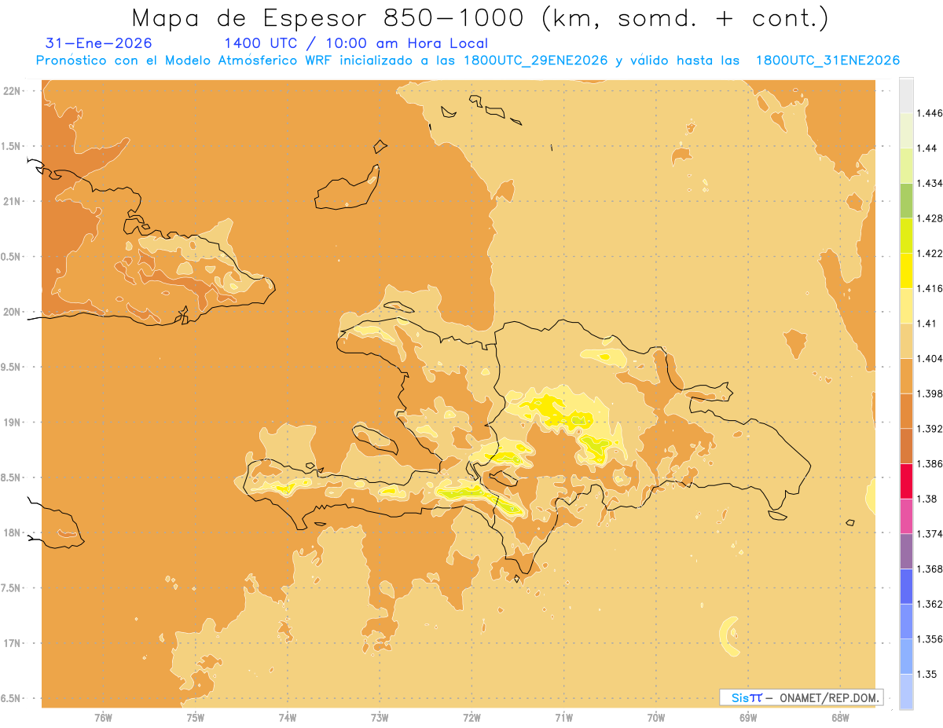Click the purple swatch between 1.374 and 1.368
The height and width of the screenshot is (728, 943).
[906, 551]
